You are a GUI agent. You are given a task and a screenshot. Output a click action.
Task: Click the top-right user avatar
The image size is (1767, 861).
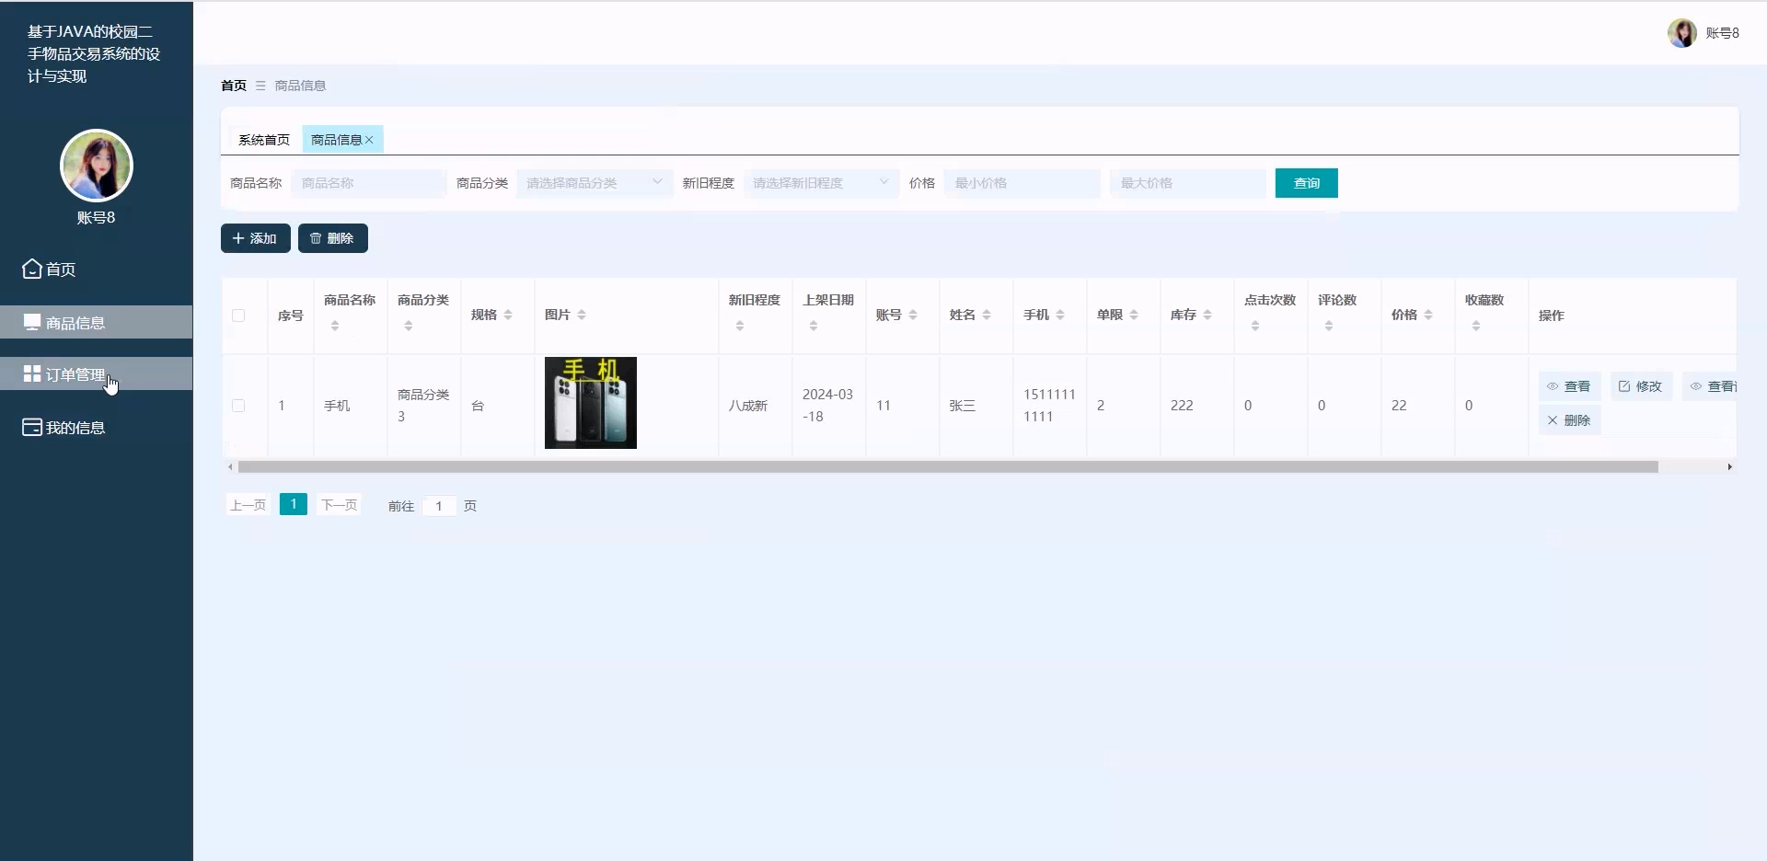(1682, 33)
